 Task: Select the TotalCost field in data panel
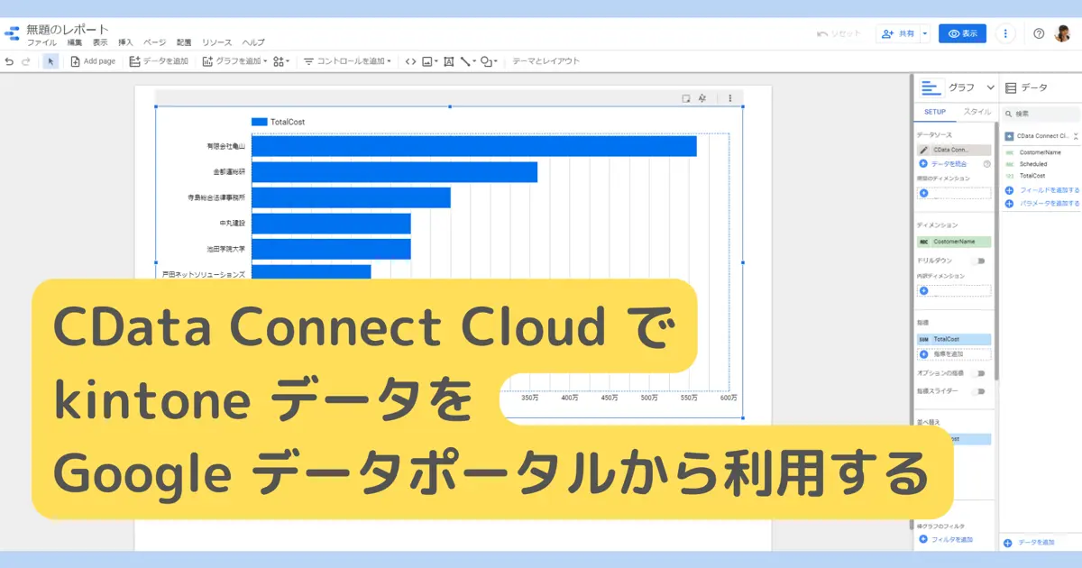click(1032, 176)
